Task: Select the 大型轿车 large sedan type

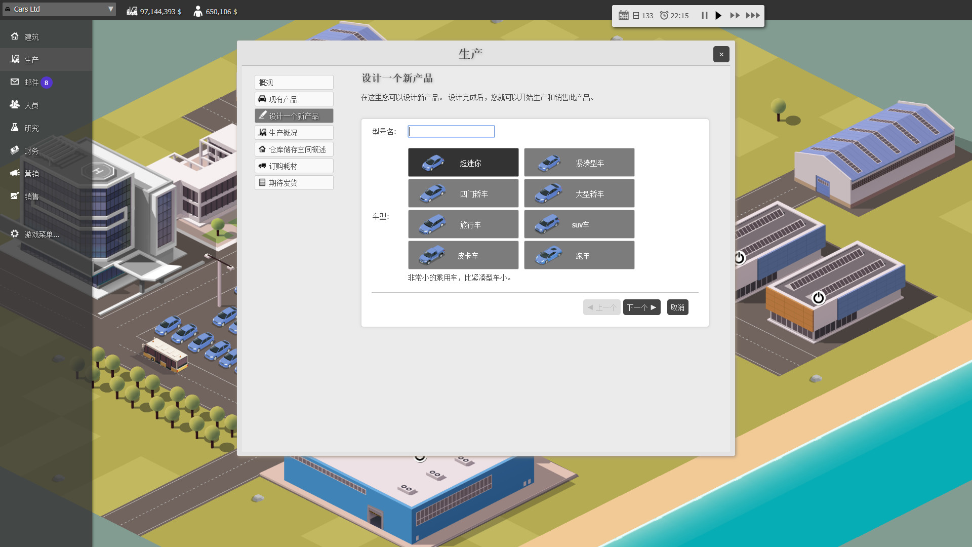Action: tap(579, 193)
